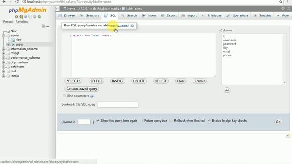This screenshot has height=164, width=292.
Task: Open the Privileges tab
Action: click(x=212, y=15)
